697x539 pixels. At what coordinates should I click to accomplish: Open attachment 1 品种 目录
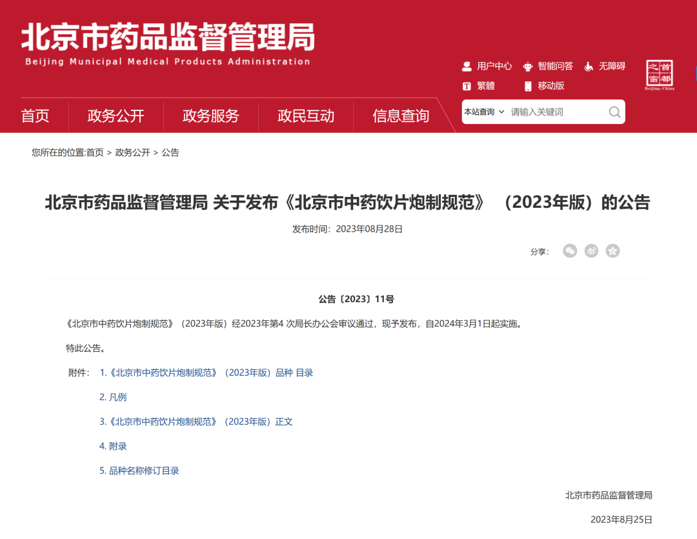pos(207,372)
